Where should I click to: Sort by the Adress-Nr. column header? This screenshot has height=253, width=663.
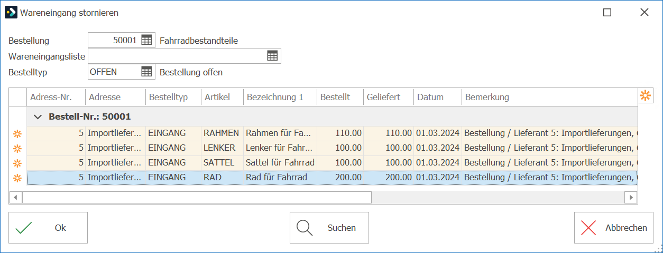tap(56, 97)
